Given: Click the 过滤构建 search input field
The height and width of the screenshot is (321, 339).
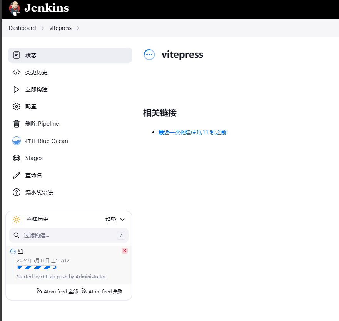Looking at the screenshot, I should tap(68, 235).
